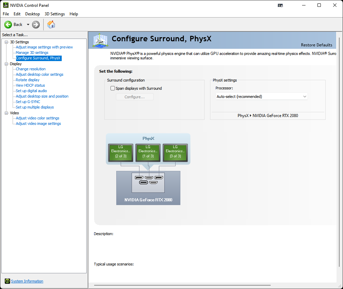343x289 pixels.
Task: Select the LG Electronics (1 of 3) display
Action: 148,153
